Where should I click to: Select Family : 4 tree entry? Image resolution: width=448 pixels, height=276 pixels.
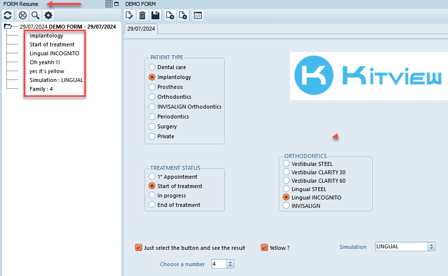(41, 89)
